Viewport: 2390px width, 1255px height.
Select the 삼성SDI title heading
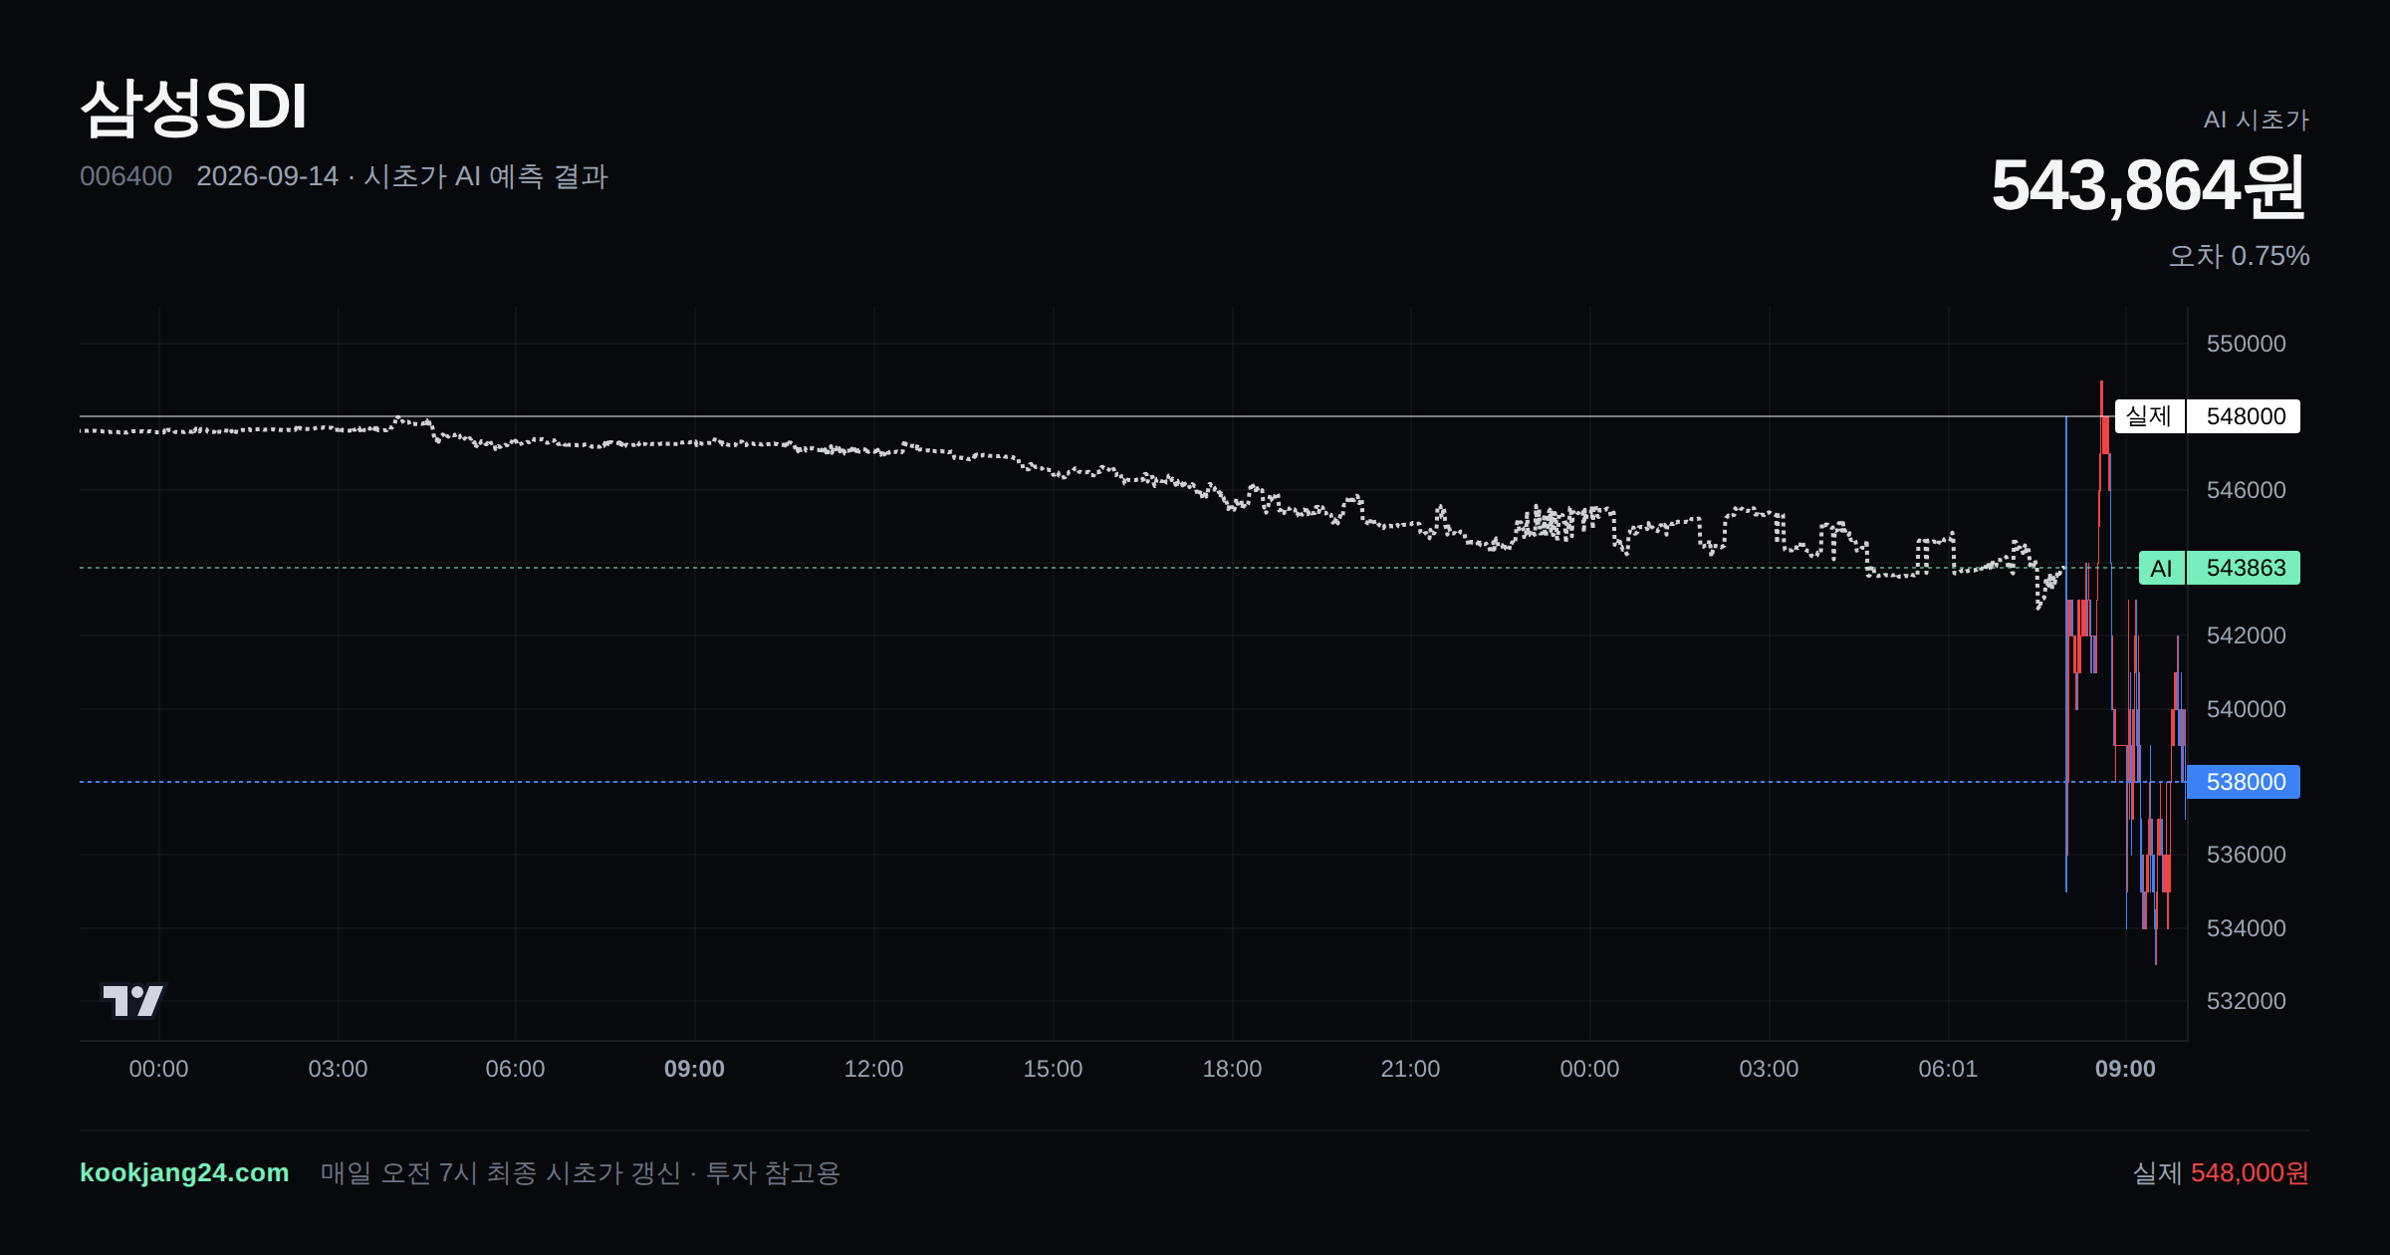[194, 107]
